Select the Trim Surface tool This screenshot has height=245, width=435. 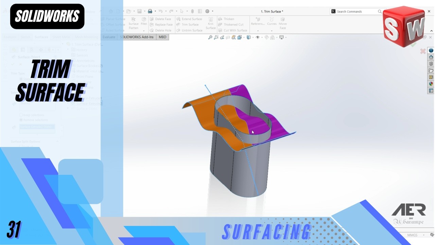coord(187,24)
